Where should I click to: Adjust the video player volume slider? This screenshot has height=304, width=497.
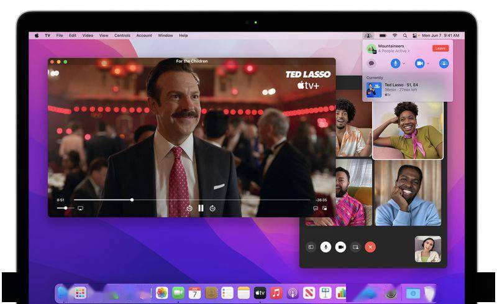[x=65, y=208]
